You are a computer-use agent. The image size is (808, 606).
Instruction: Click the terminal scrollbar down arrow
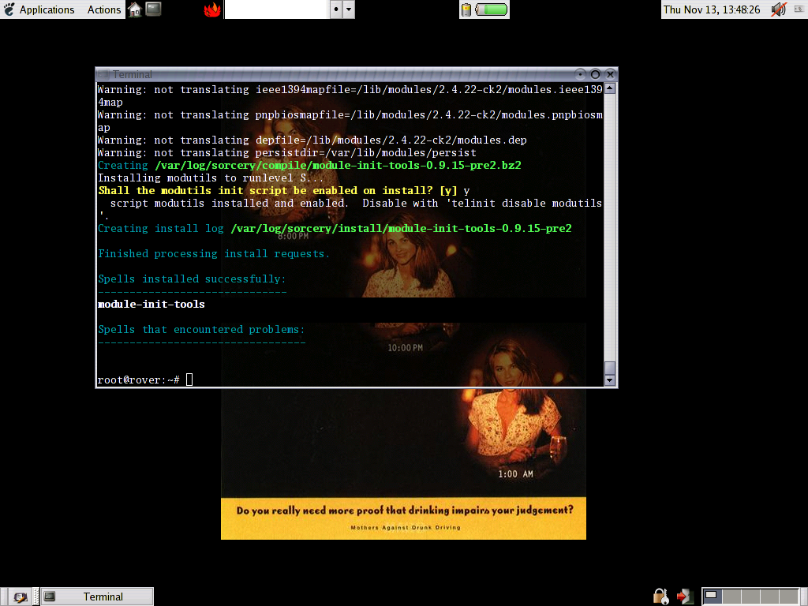pyautogui.click(x=609, y=380)
